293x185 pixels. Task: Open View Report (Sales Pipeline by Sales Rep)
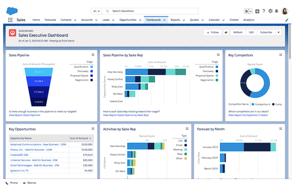pos(126,115)
